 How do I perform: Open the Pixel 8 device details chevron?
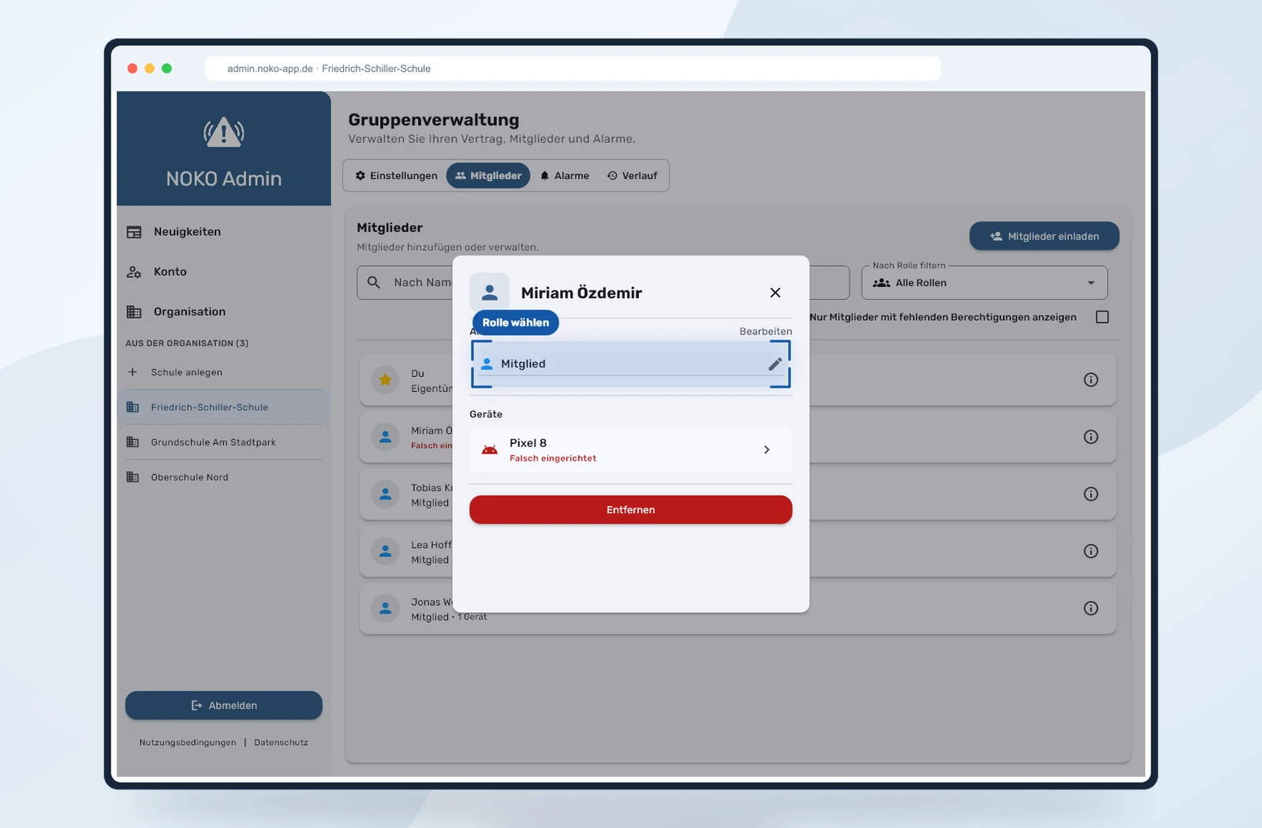click(767, 449)
